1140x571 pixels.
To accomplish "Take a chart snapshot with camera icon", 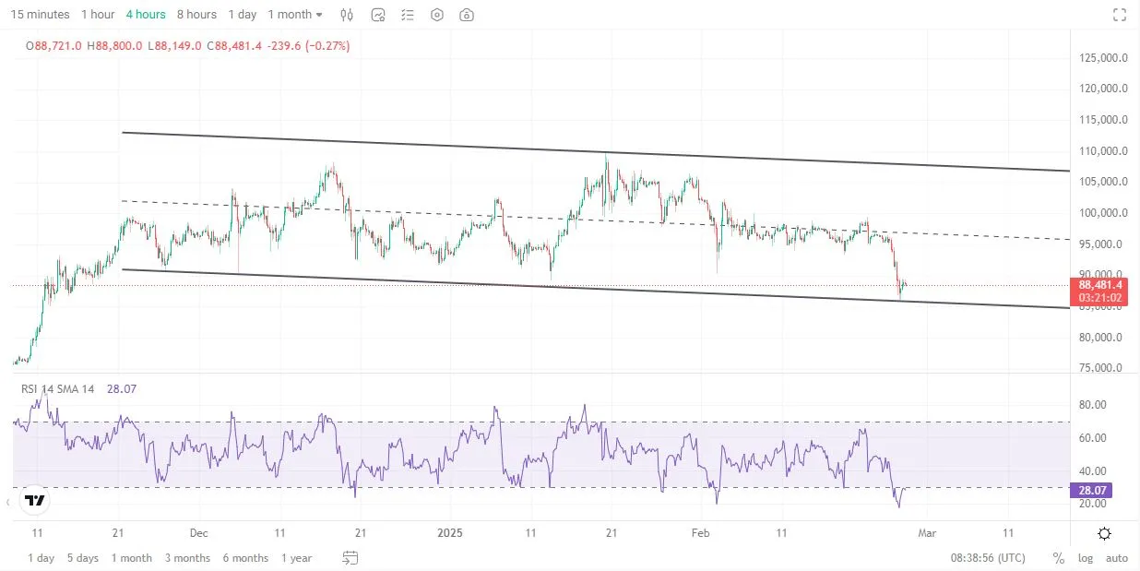I will tap(468, 15).
